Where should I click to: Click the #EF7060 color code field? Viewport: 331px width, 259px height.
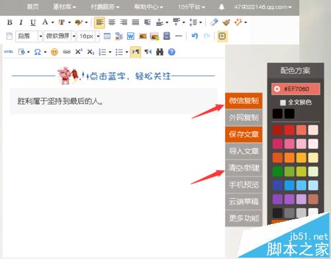pos(296,89)
